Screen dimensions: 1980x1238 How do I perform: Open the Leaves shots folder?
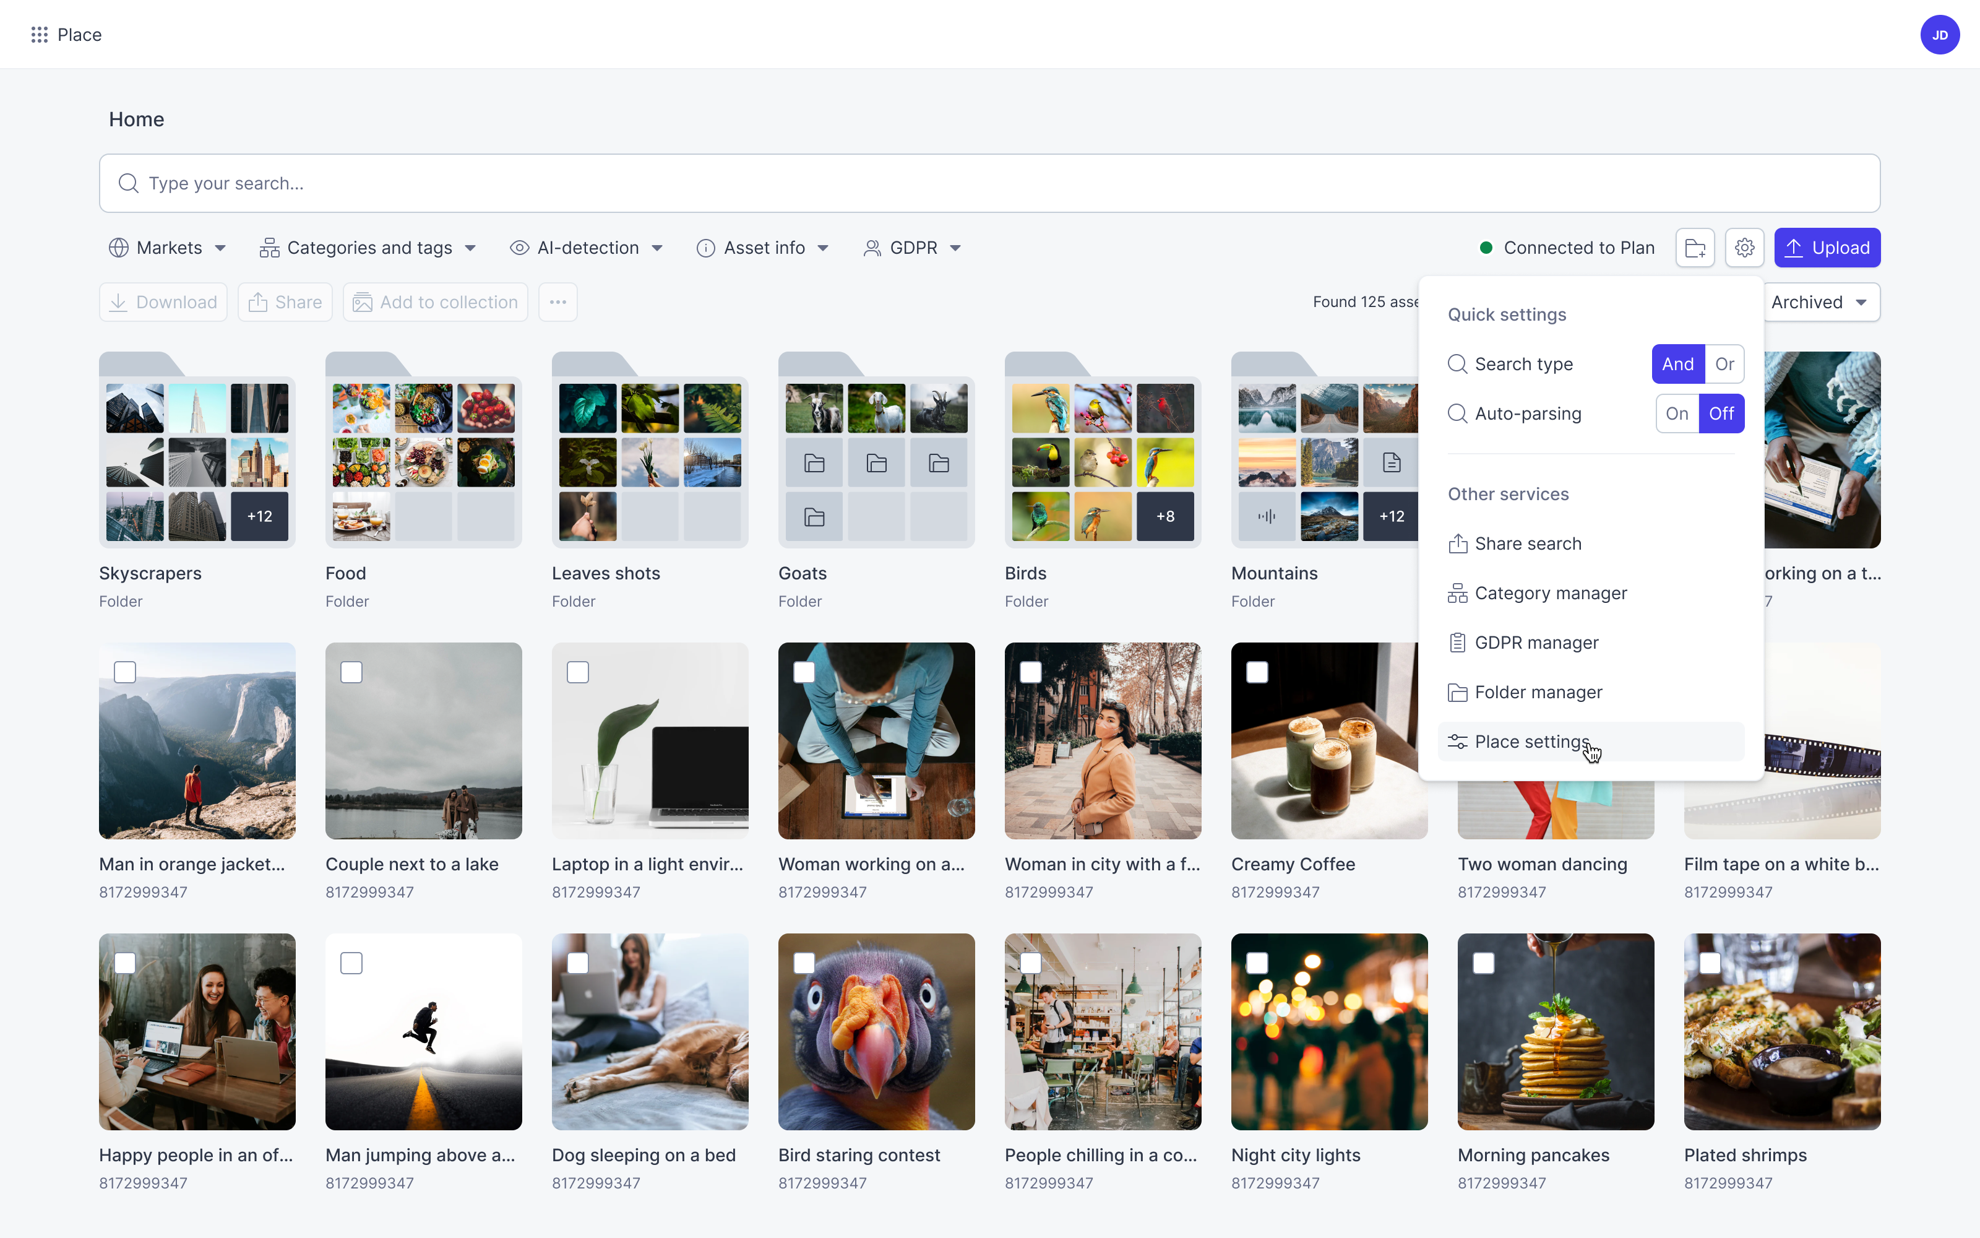click(650, 451)
